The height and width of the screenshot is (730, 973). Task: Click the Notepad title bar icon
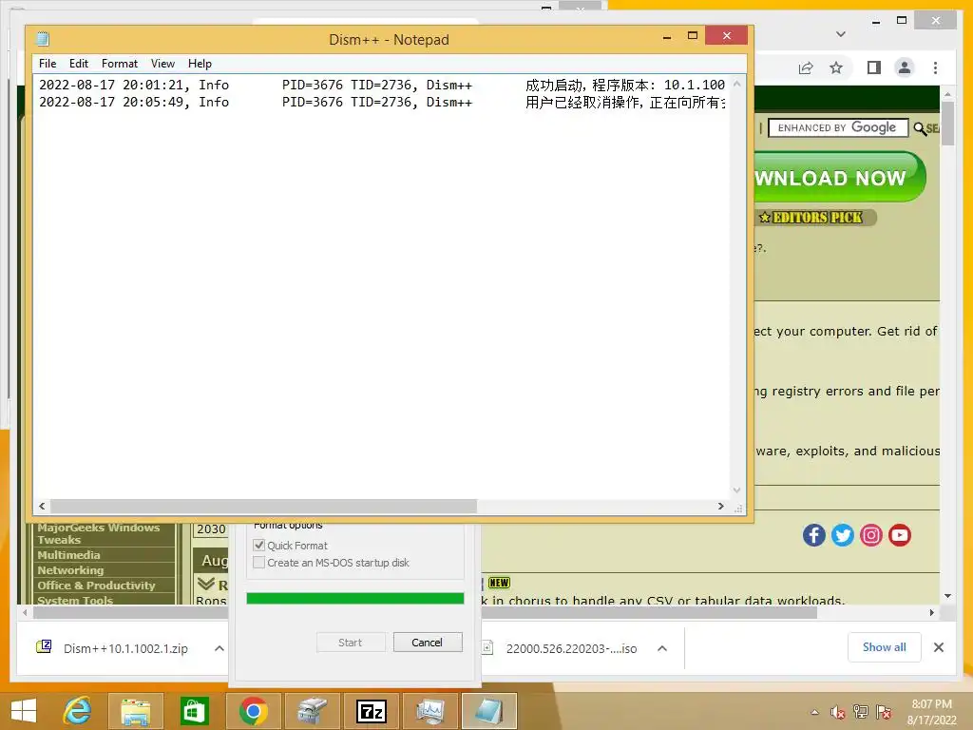[42, 39]
